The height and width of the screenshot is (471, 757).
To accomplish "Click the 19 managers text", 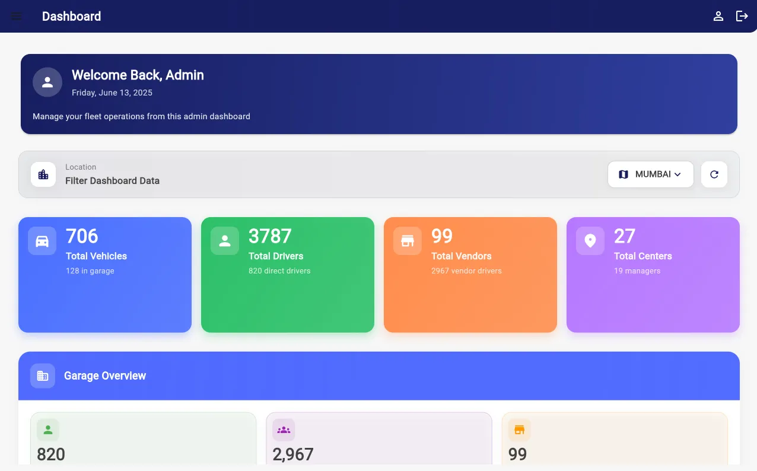I will (x=637, y=270).
